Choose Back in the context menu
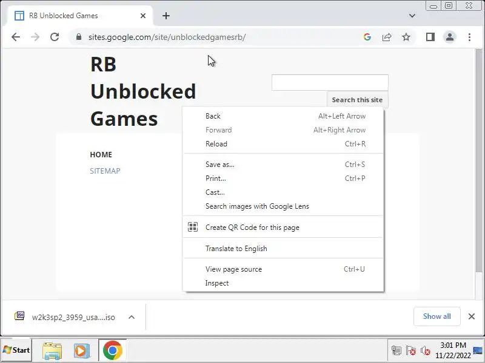The height and width of the screenshot is (363, 485). [x=283, y=116]
